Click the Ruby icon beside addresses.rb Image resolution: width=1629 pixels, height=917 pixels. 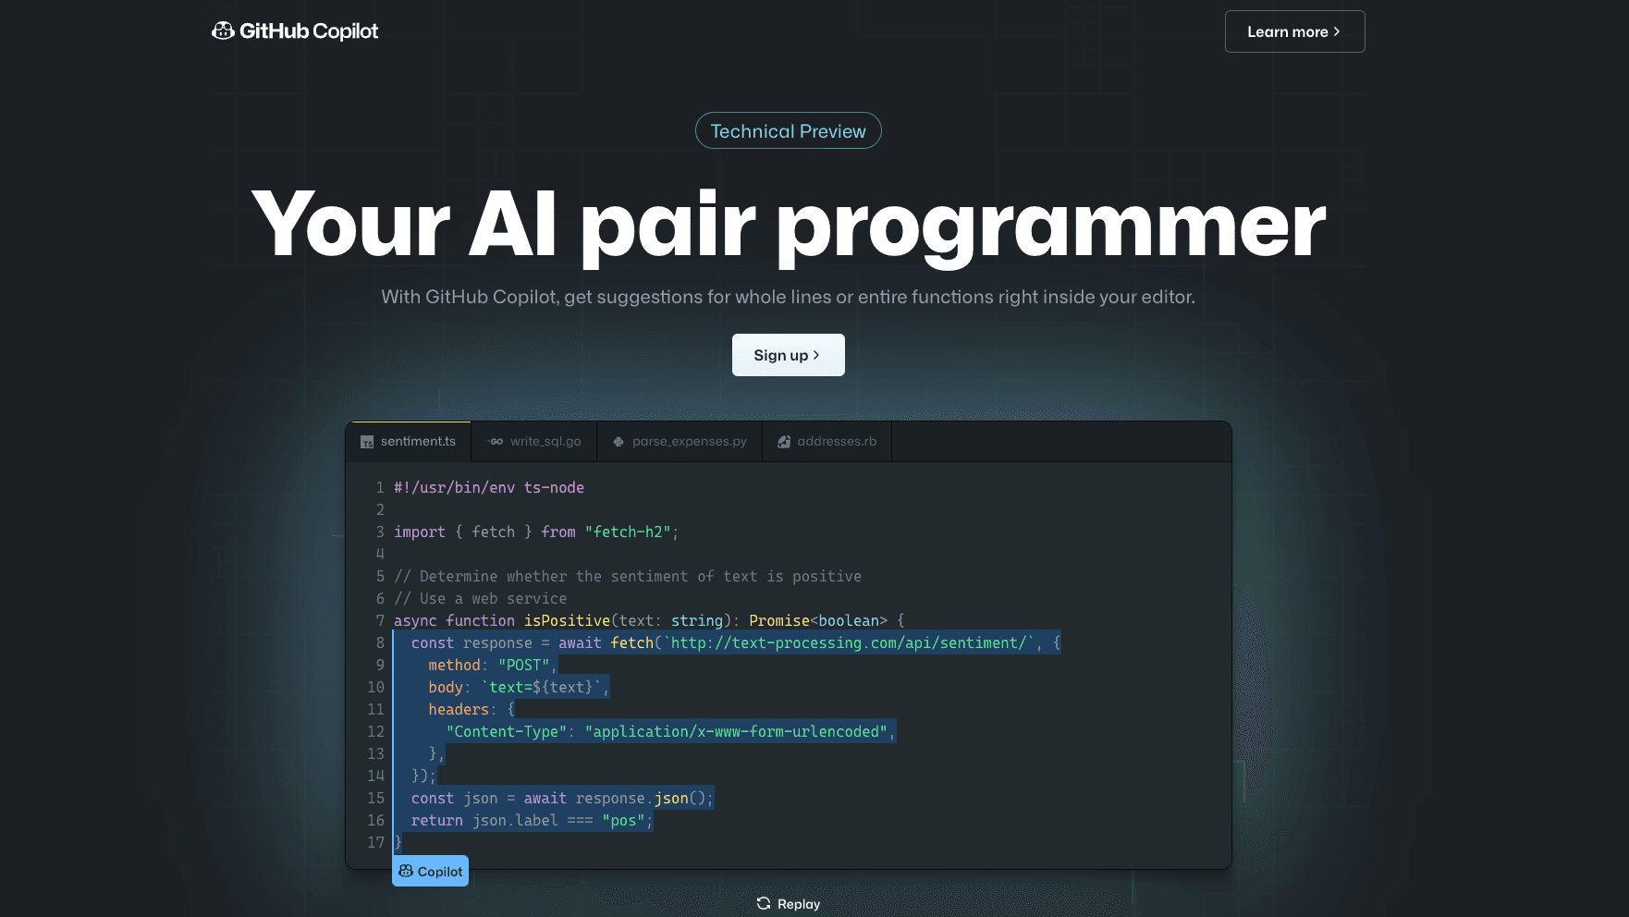pyautogui.click(x=784, y=442)
